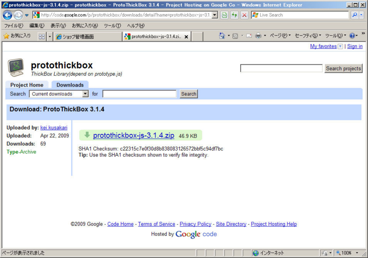Click the Type-Archive label link

click(x=21, y=151)
